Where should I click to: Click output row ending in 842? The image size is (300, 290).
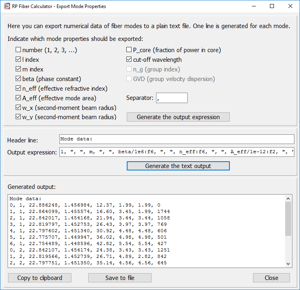88,256
